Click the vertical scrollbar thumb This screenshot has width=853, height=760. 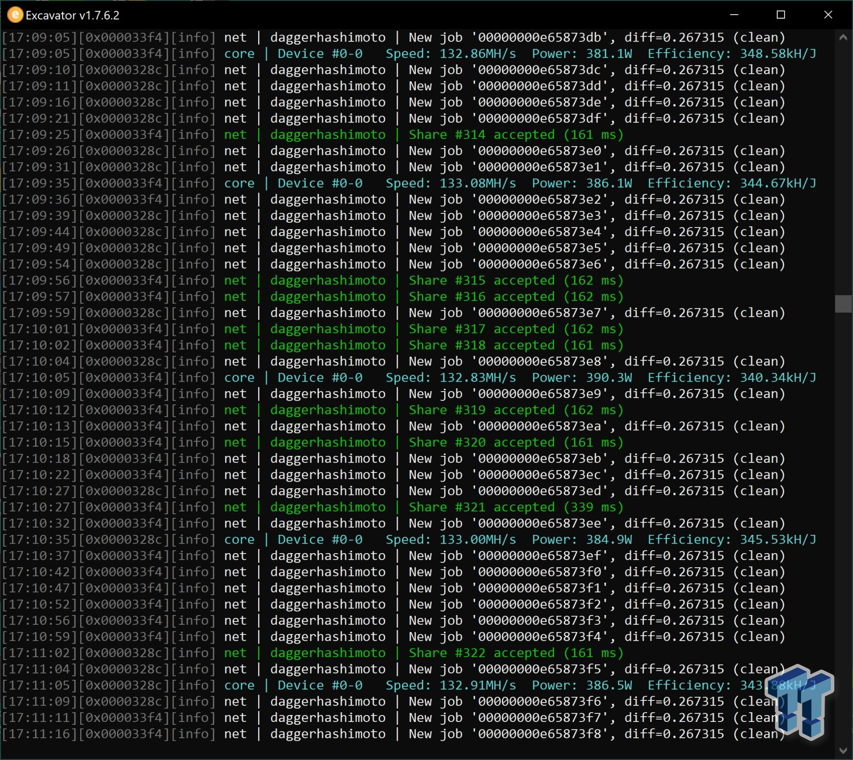pyautogui.click(x=843, y=304)
